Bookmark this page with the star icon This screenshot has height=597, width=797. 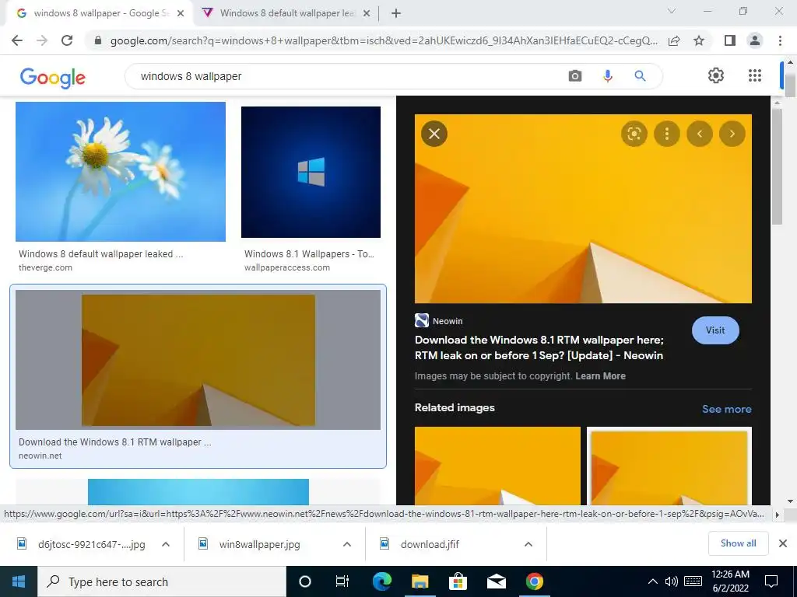click(699, 40)
